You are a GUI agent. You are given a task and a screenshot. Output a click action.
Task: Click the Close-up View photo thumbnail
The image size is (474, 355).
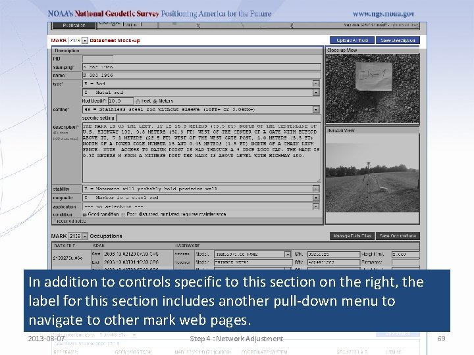point(372,89)
